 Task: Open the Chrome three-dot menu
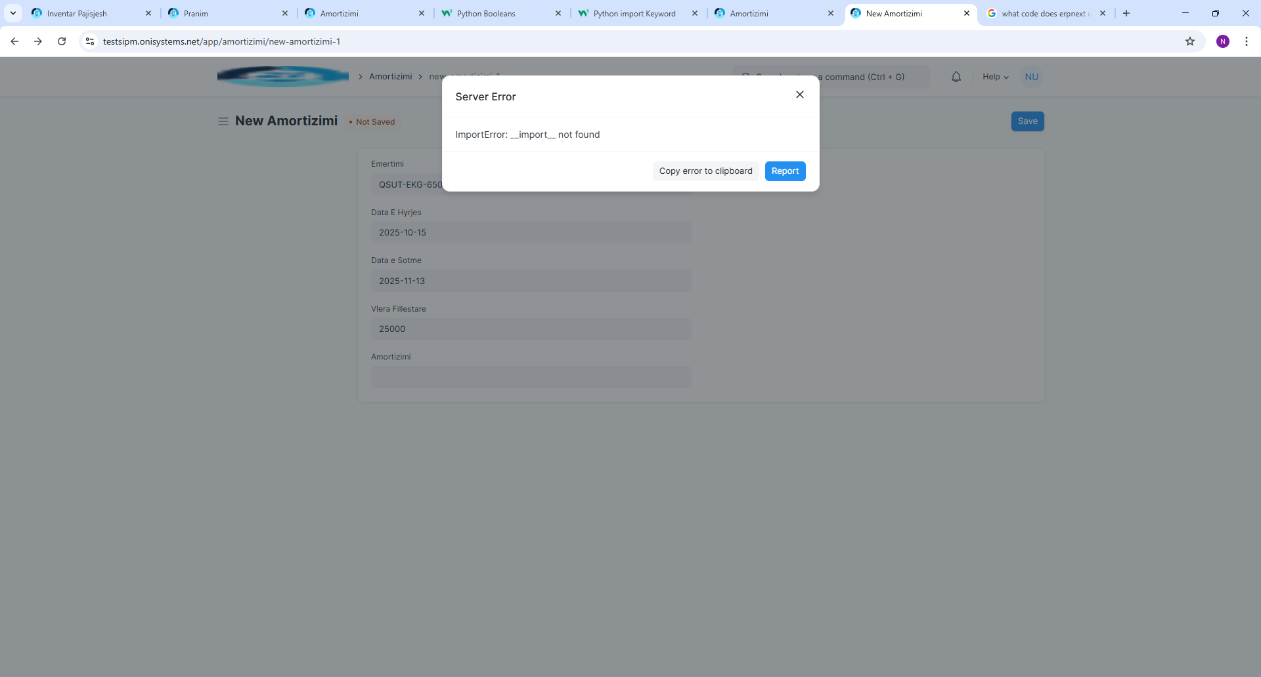1246,41
